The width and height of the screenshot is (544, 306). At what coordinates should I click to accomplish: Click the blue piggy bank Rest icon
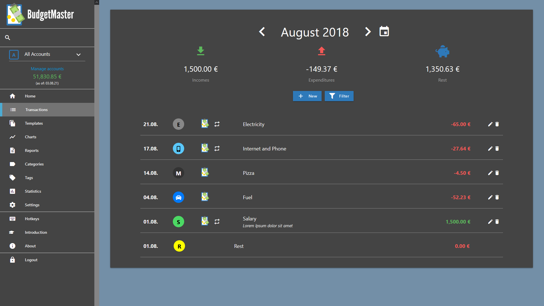(x=442, y=51)
